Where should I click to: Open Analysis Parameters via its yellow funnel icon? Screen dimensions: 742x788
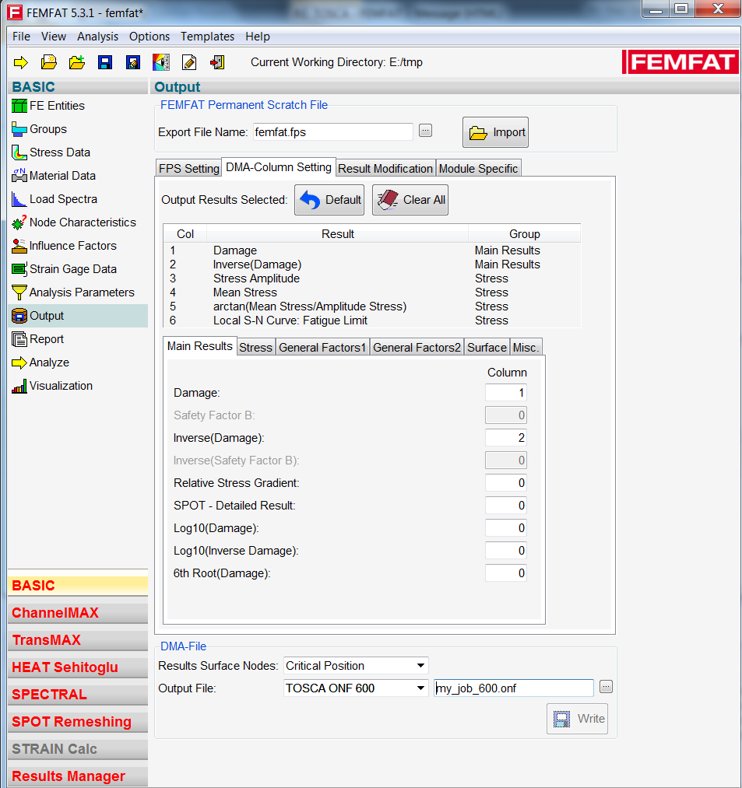pyautogui.click(x=19, y=292)
